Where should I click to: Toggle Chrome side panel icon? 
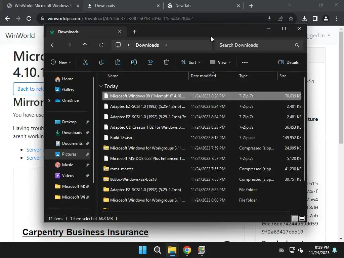(x=315, y=19)
